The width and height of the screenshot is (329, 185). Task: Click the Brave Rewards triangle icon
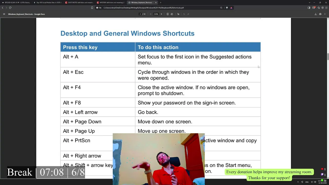tap(231, 8)
